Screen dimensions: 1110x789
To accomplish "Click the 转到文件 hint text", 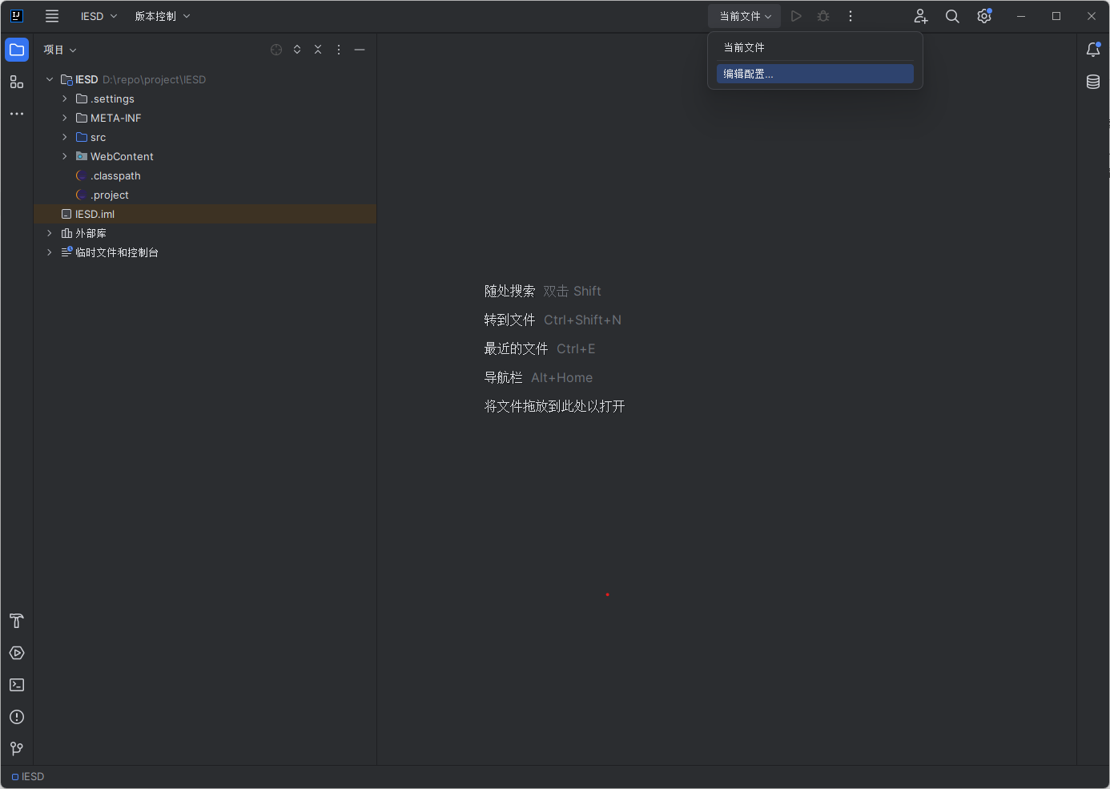I will 509,320.
